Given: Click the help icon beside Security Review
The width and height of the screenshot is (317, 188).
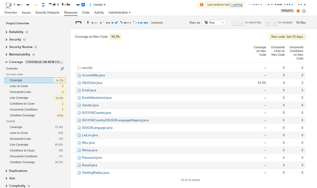Looking at the screenshot, I should (36, 47).
